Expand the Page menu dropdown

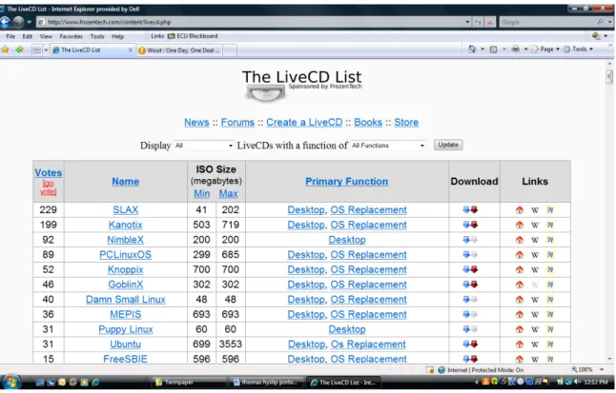click(x=558, y=49)
